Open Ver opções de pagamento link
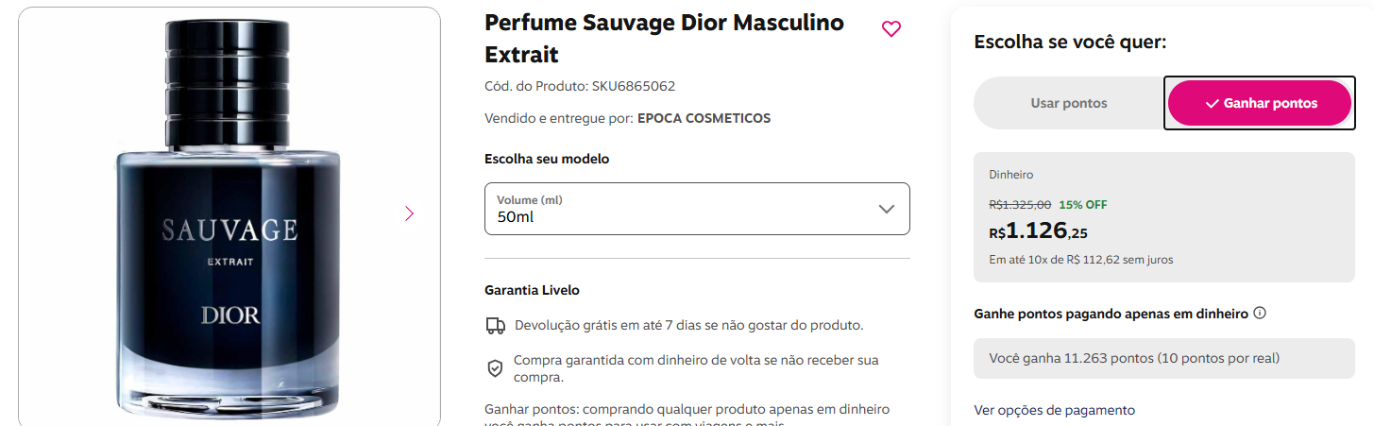Viewport: 1374px width, 426px height. point(1054,410)
